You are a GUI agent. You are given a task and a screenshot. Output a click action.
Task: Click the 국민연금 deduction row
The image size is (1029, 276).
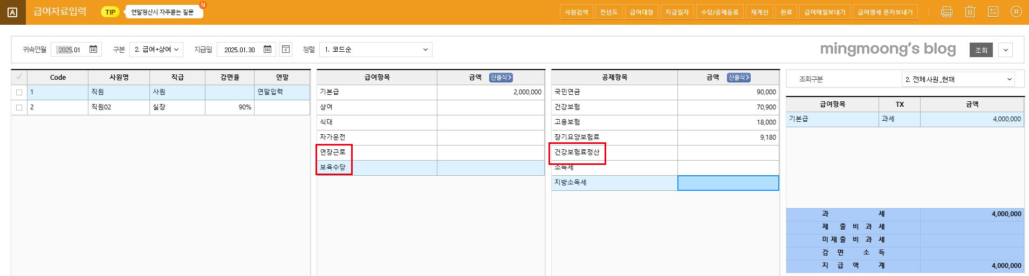point(665,92)
